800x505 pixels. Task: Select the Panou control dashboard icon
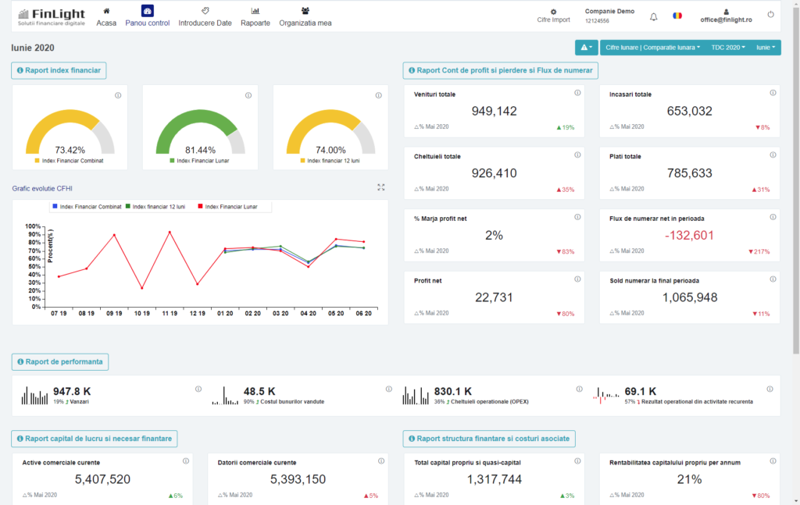(147, 11)
